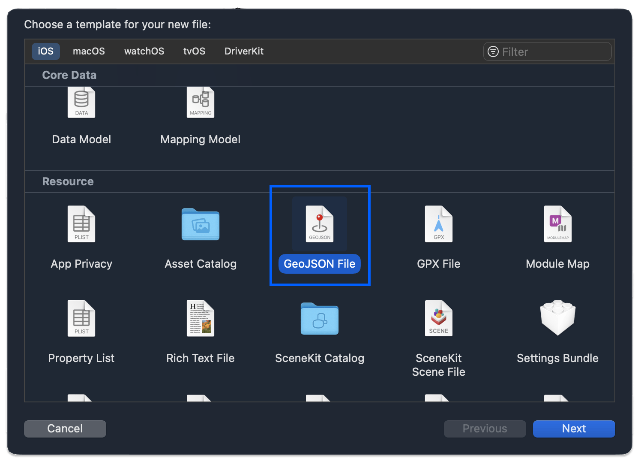Click the Previous button
The height and width of the screenshot is (465, 641).
pos(485,429)
